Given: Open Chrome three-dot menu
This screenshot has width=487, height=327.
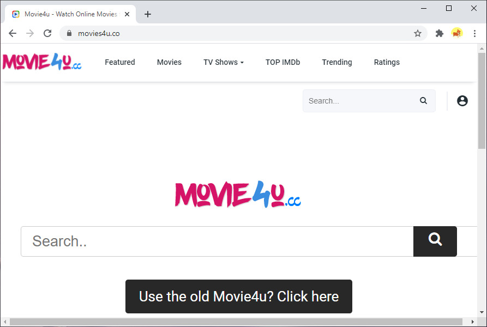Looking at the screenshot, I should coord(474,33).
